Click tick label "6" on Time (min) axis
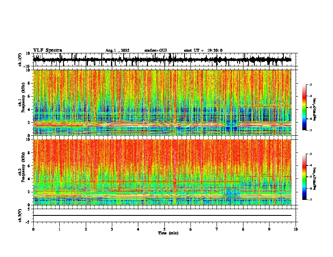 pyautogui.click(x=191, y=229)
